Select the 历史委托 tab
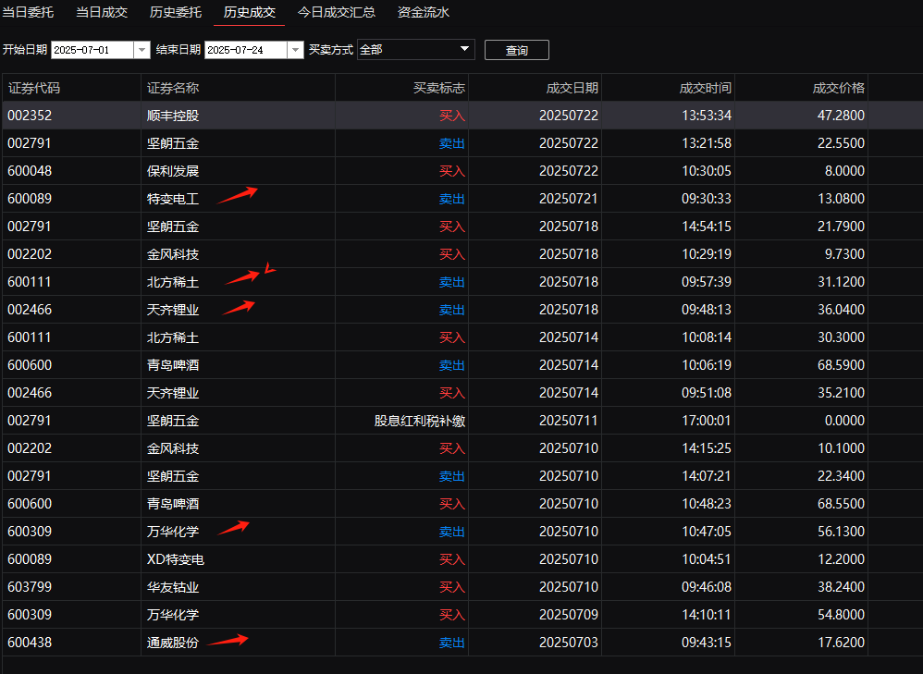 pos(176,12)
